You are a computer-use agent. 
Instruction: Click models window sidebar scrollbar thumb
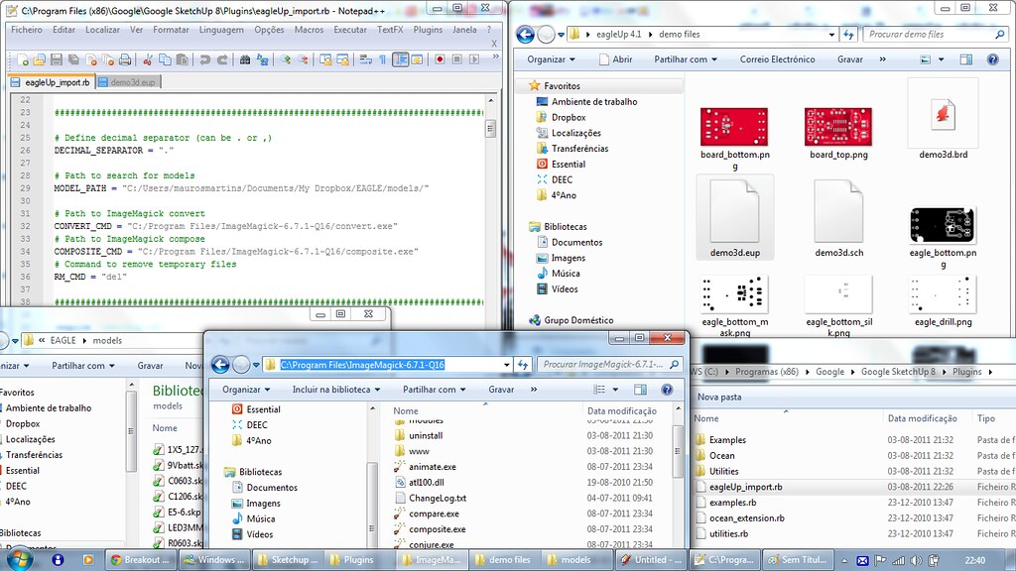pyautogui.click(x=131, y=430)
